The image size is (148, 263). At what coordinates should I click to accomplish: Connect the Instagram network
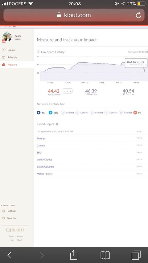pyautogui.click(x=77, y=113)
